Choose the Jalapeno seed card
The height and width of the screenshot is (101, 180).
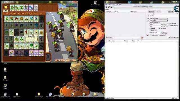coord(26,33)
